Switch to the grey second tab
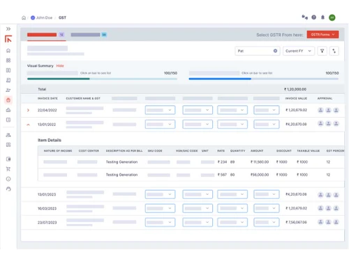Screen dimensions: 349x261 (x=89, y=35)
